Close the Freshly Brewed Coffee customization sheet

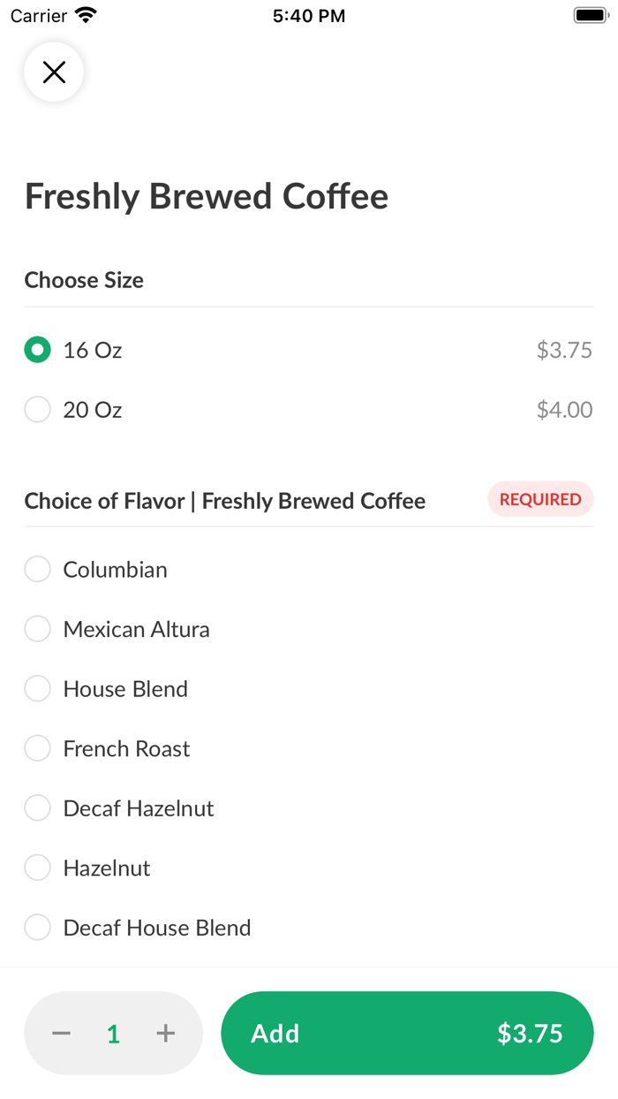pos(54,72)
